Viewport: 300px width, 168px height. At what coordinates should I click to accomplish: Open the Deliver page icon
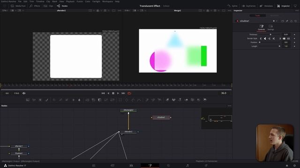206,166
